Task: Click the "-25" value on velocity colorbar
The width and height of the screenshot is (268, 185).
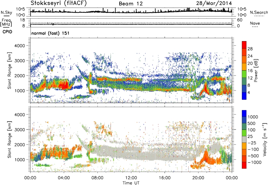Action: click(252, 143)
